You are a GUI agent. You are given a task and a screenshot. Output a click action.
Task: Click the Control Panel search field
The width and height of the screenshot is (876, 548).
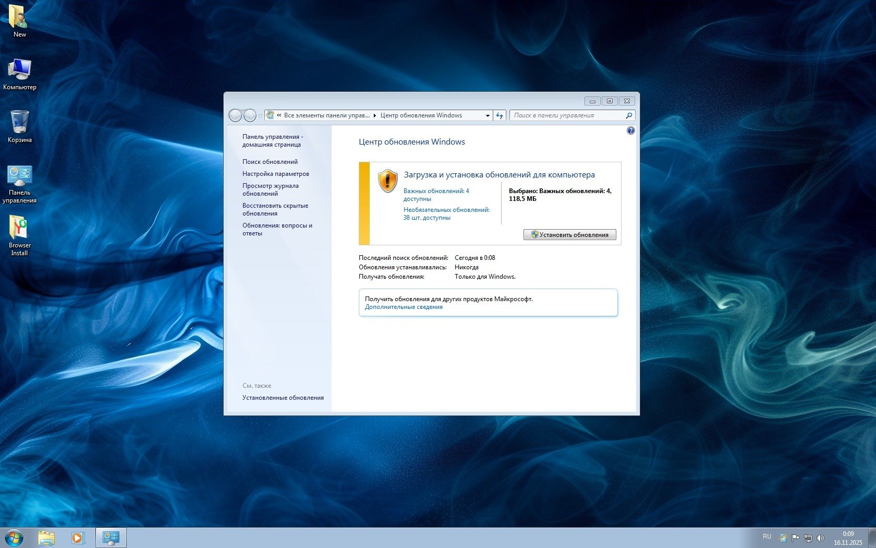coord(567,115)
